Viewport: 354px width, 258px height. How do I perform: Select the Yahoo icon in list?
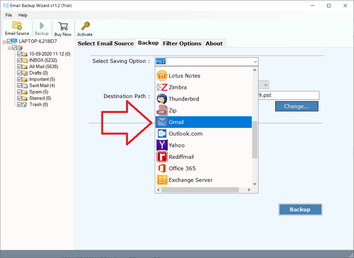(162, 145)
